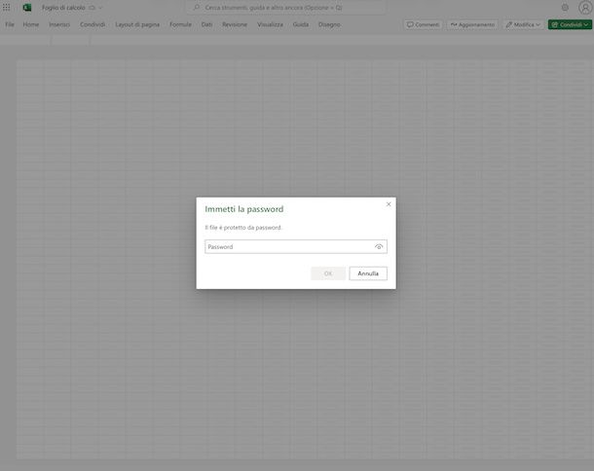This screenshot has width=594, height=471.
Task: Click the OK button in dialog
Action: pos(328,273)
